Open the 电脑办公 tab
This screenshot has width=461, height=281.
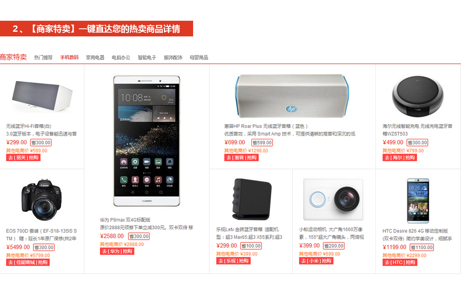coord(121,58)
